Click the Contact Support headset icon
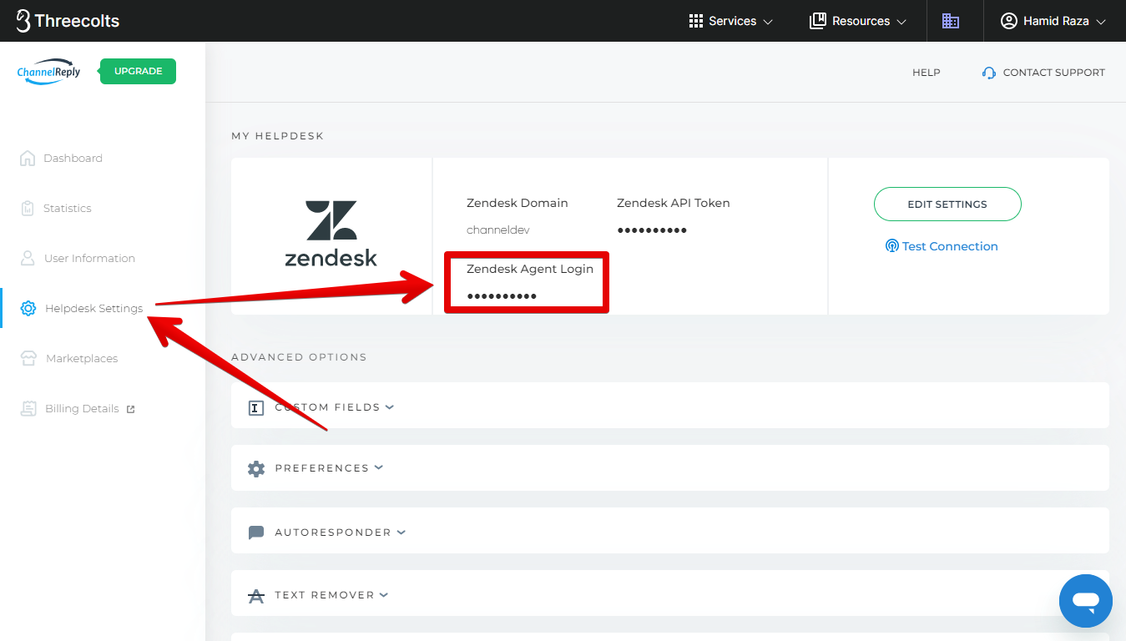 (989, 73)
